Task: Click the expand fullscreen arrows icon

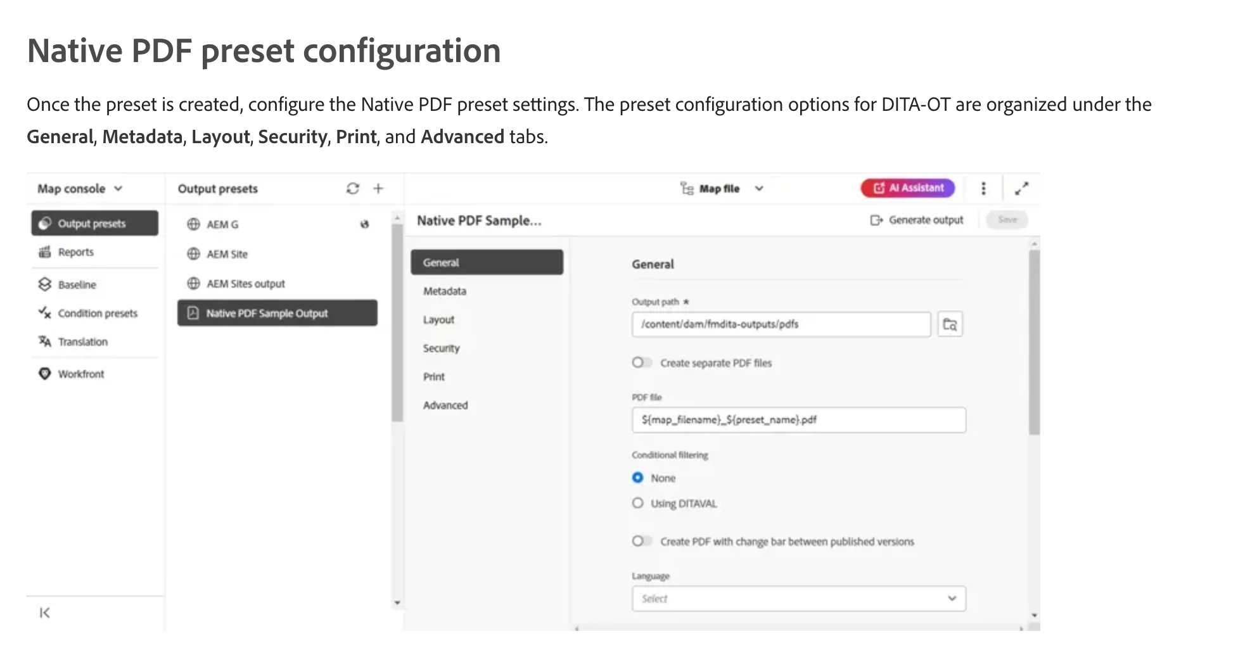Action: coord(1021,188)
